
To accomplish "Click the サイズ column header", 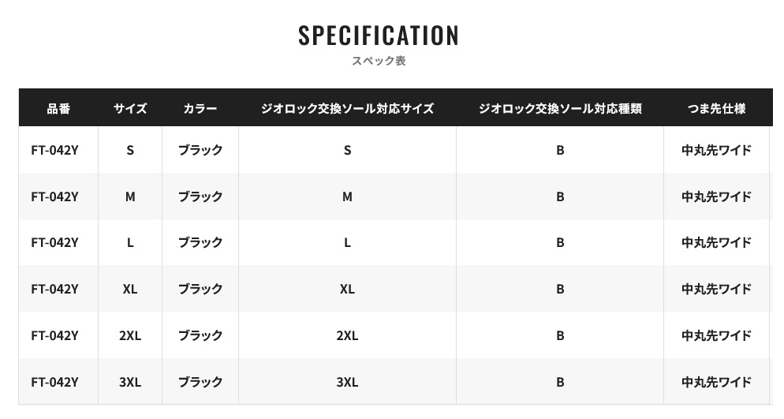I will (130, 109).
